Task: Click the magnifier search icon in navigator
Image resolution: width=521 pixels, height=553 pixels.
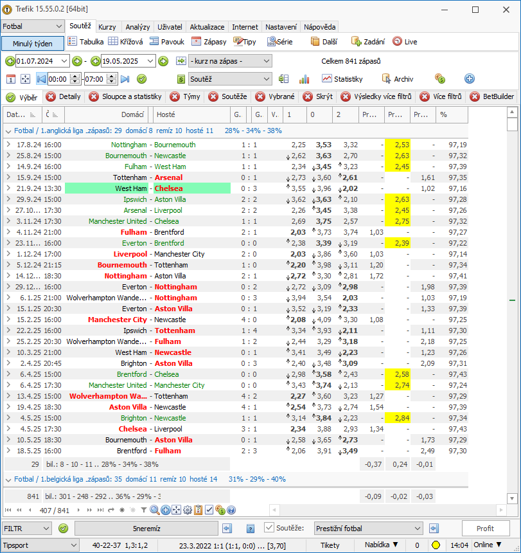Action: (x=154, y=510)
